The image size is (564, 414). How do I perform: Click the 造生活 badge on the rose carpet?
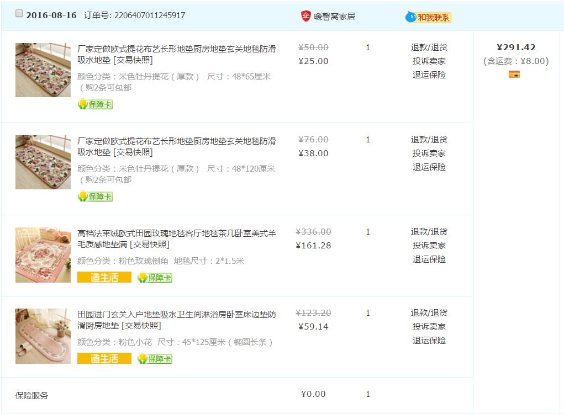(104, 277)
